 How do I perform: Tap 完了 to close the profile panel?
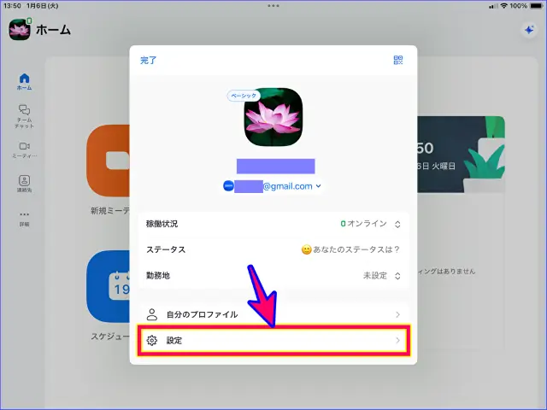(148, 60)
